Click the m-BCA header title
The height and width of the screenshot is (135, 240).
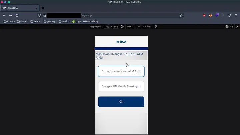(x=121, y=42)
